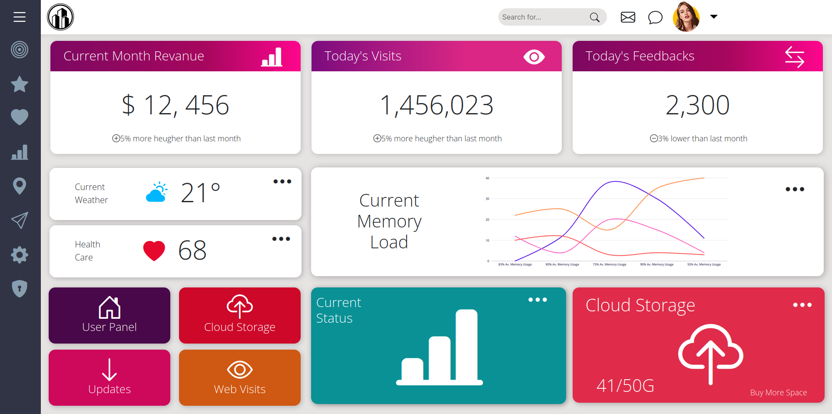Open the User Panel tile
The image size is (832, 414).
tap(109, 315)
